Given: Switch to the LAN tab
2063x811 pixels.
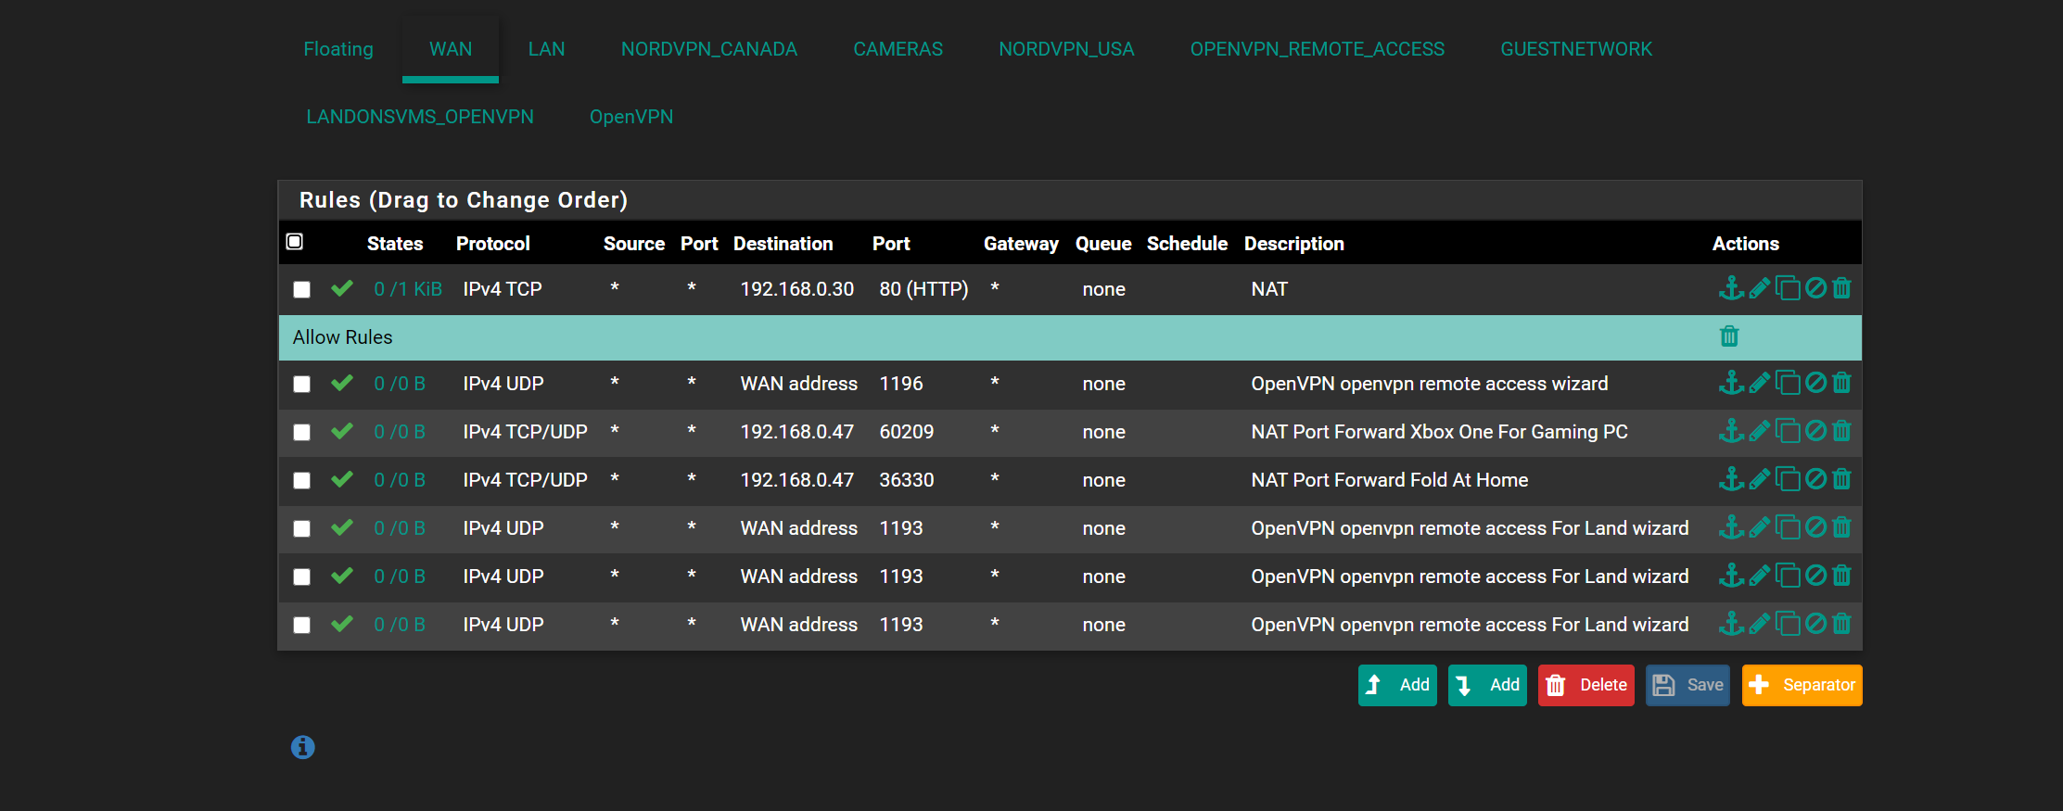Looking at the screenshot, I should point(546,49).
